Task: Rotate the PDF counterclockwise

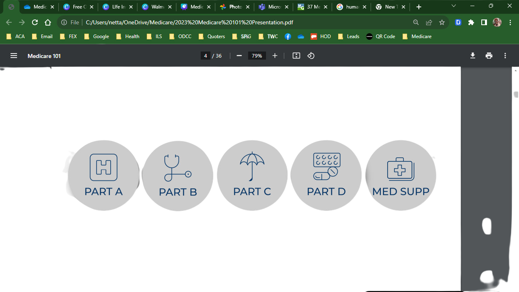Action: tap(311, 56)
